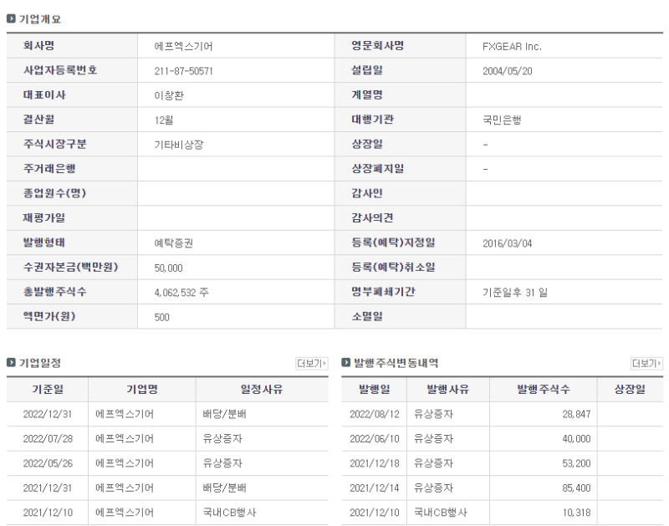669x526 pixels.
Task: Select authorized capital value 50,000
Action: pyautogui.click(x=169, y=268)
